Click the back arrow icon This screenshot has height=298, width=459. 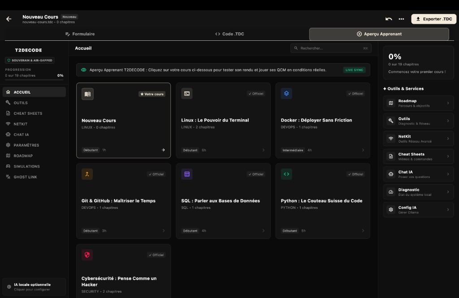point(9,19)
